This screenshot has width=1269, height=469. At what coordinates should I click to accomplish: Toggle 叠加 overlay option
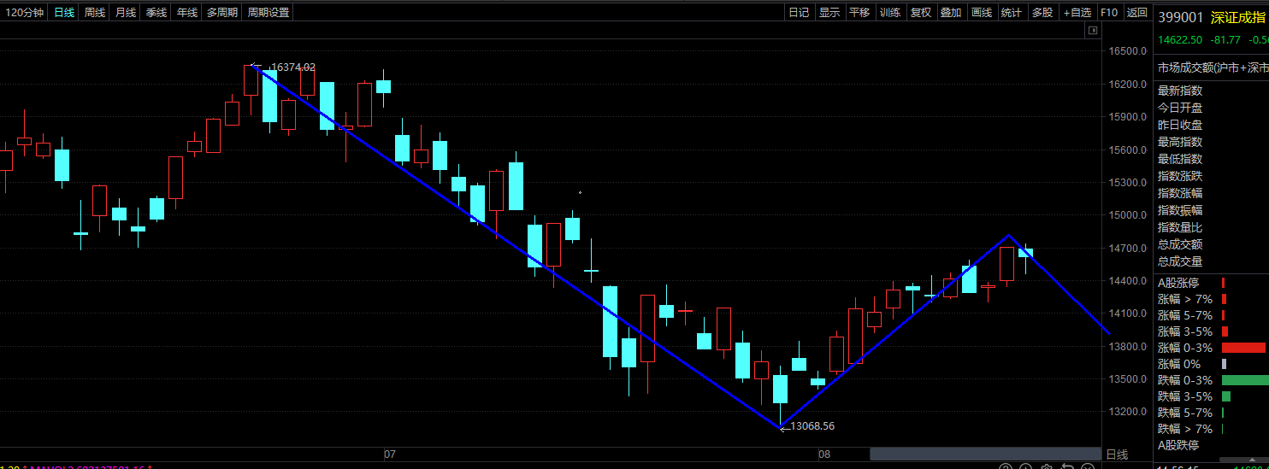coord(951,12)
